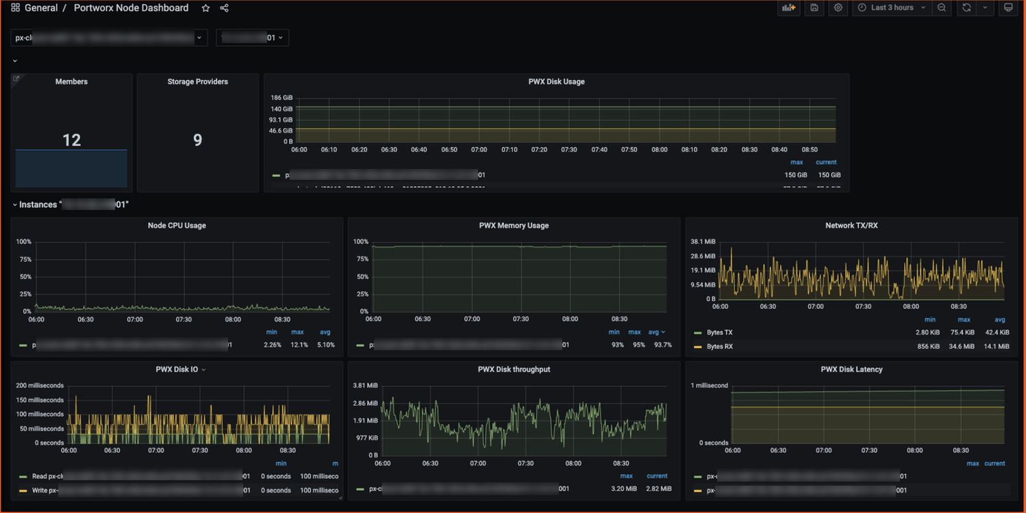
Task: Toggle PWX Disk throughput legend series
Action: [469, 488]
